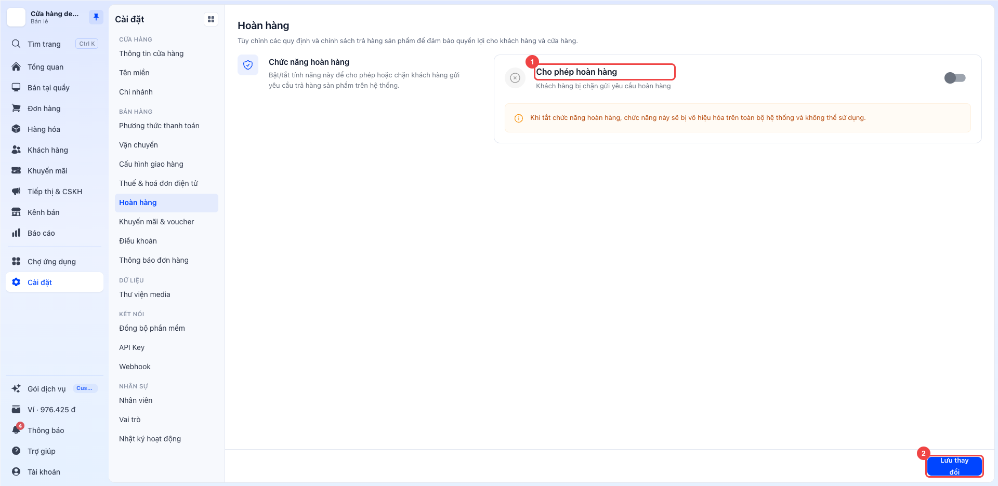
Task: Click the Bán tại quầy monitor icon
Action: coord(16,87)
